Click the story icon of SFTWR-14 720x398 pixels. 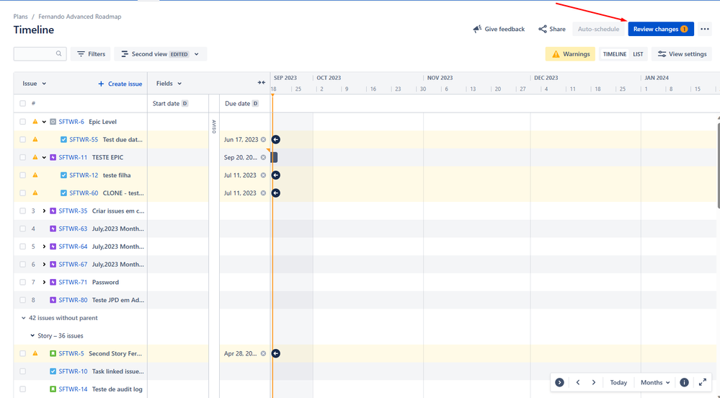click(x=53, y=389)
